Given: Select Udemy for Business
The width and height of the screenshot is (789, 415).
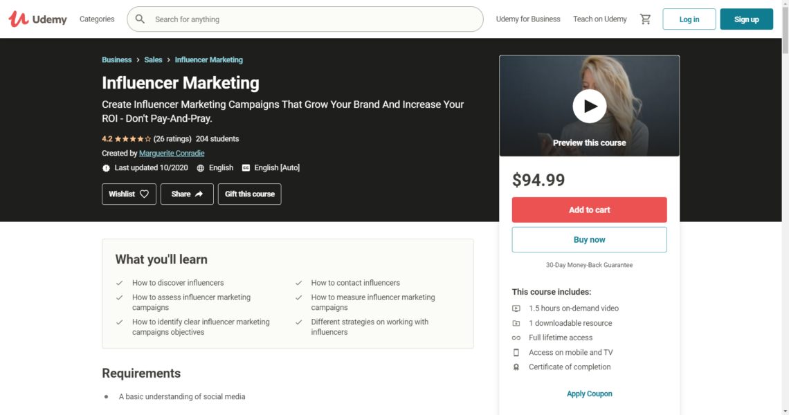Looking at the screenshot, I should coord(528,19).
